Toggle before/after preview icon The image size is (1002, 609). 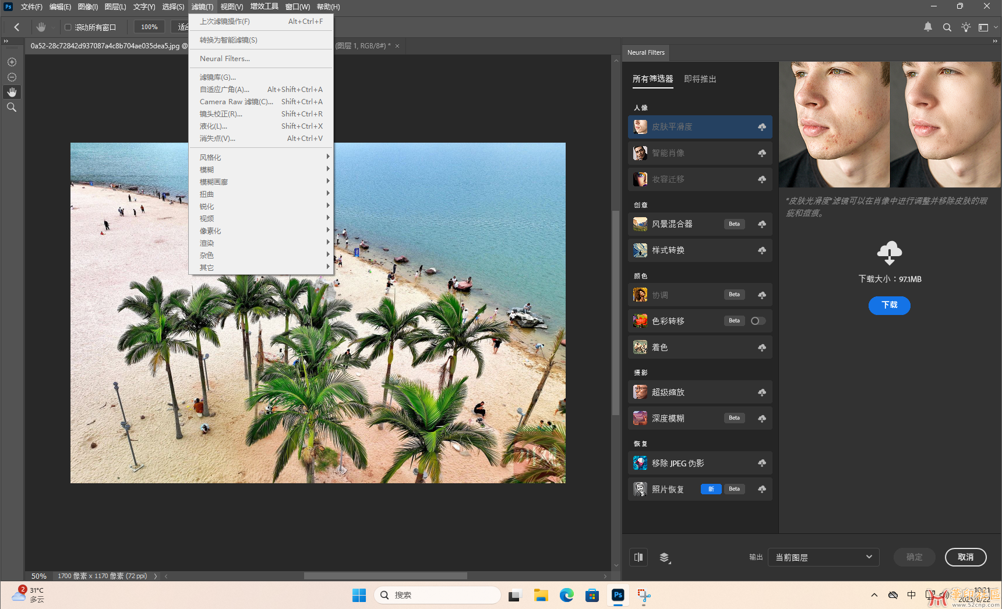point(638,557)
